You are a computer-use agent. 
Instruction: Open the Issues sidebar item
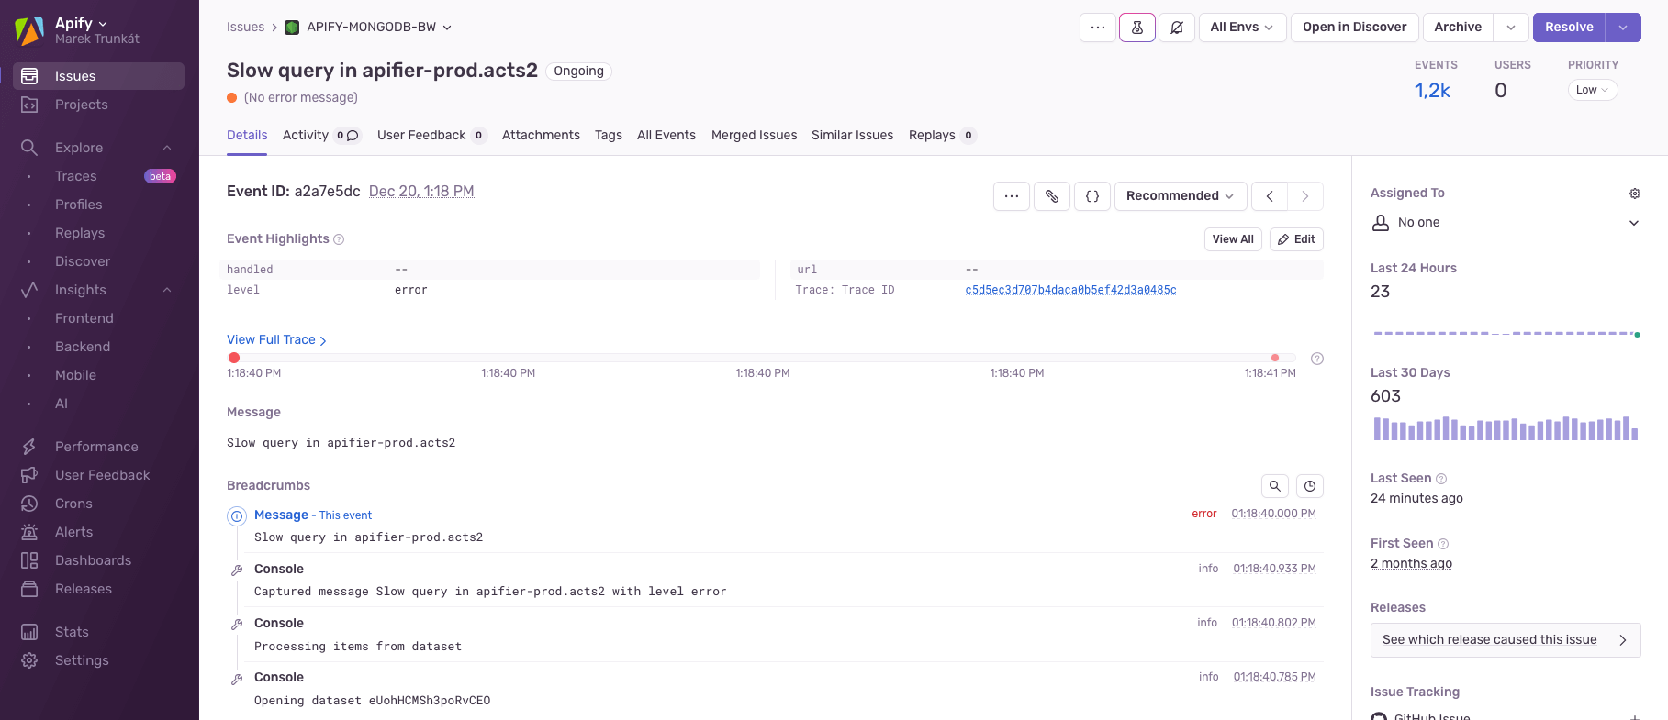(98, 76)
